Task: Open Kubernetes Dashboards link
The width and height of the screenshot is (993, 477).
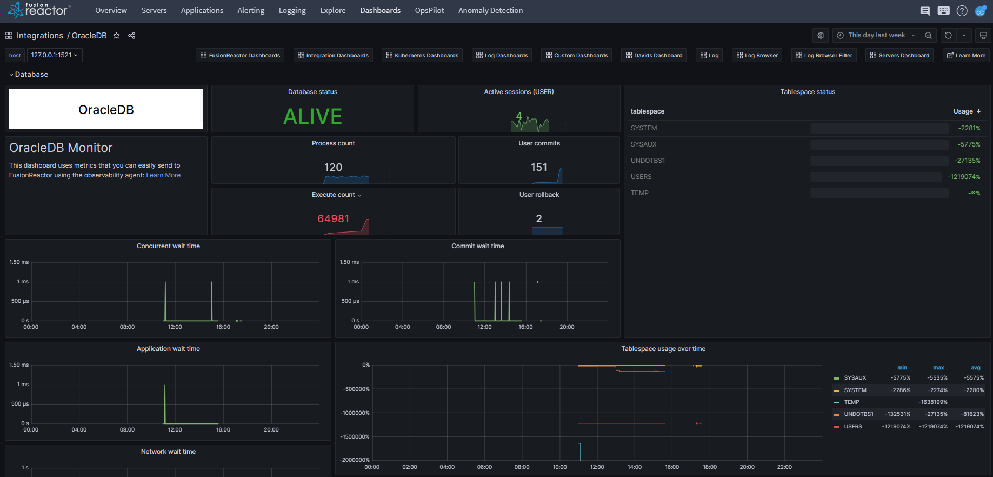Action: pos(422,55)
